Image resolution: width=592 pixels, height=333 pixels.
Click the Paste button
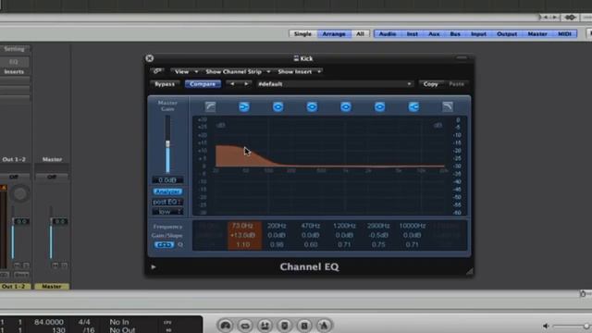point(456,84)
